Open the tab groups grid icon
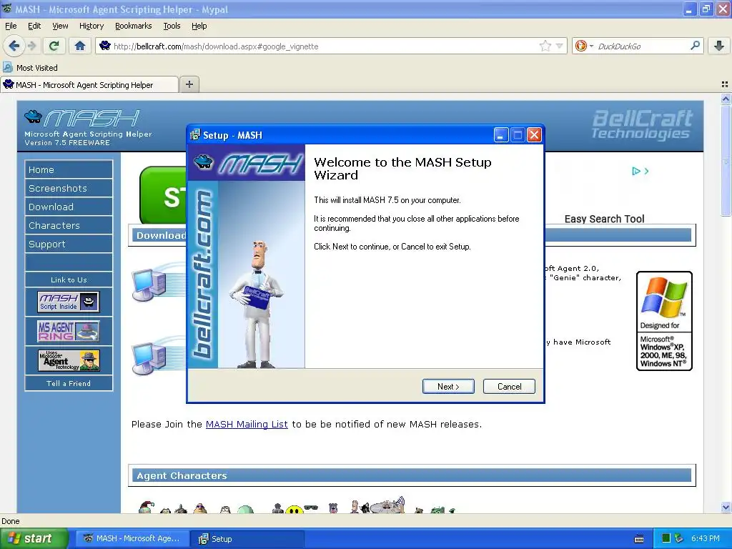The width and height of the screenshot is (732, 549). click(x=725, y=84)
